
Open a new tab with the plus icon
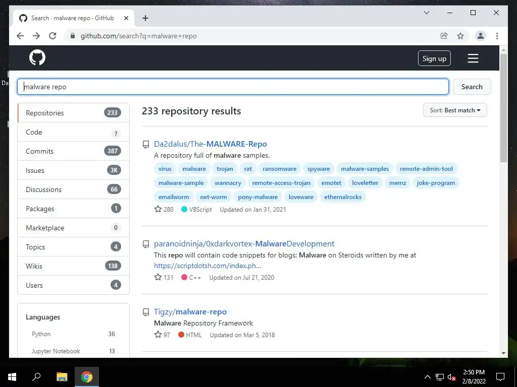pyautogui.click(x=145, y=18)
